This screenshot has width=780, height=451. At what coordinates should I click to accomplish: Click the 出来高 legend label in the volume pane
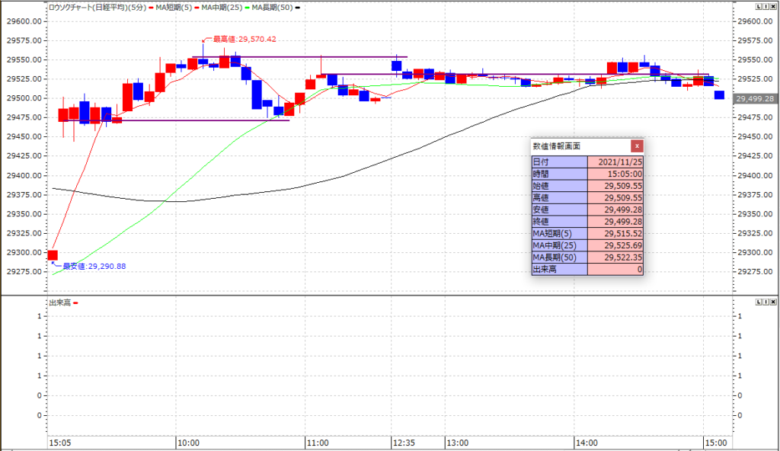click(59, 302)
